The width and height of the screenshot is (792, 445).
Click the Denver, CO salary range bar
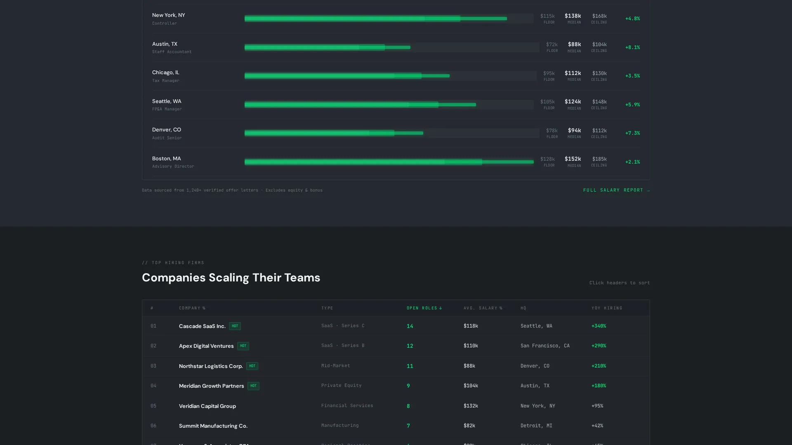pyautogui.click(x=392, y=133)
